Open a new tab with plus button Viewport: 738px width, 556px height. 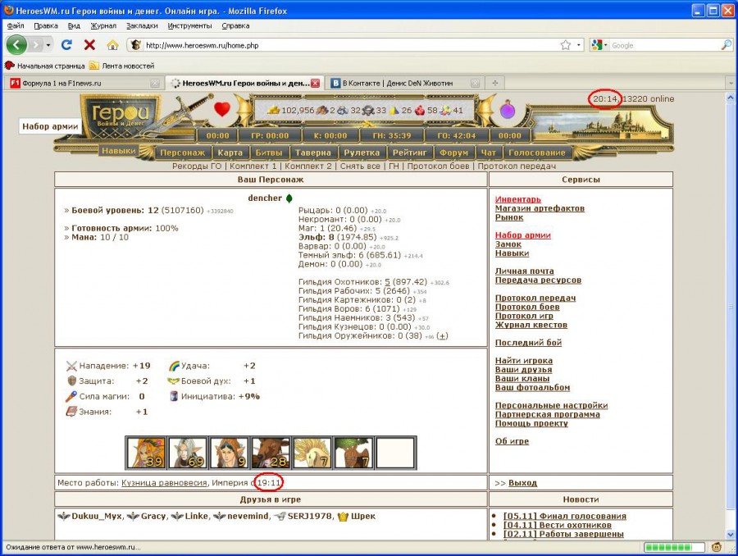[x=494, y=83]
